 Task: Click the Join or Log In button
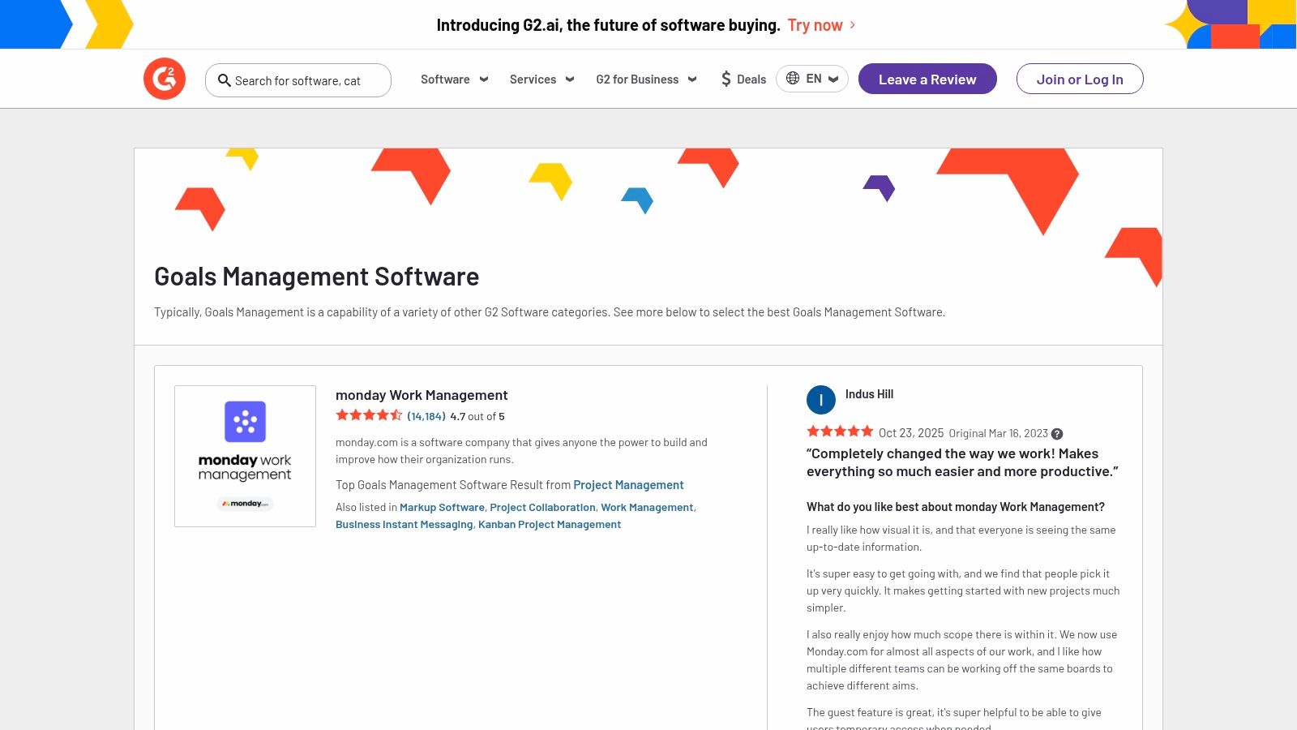coord(1080,79)
